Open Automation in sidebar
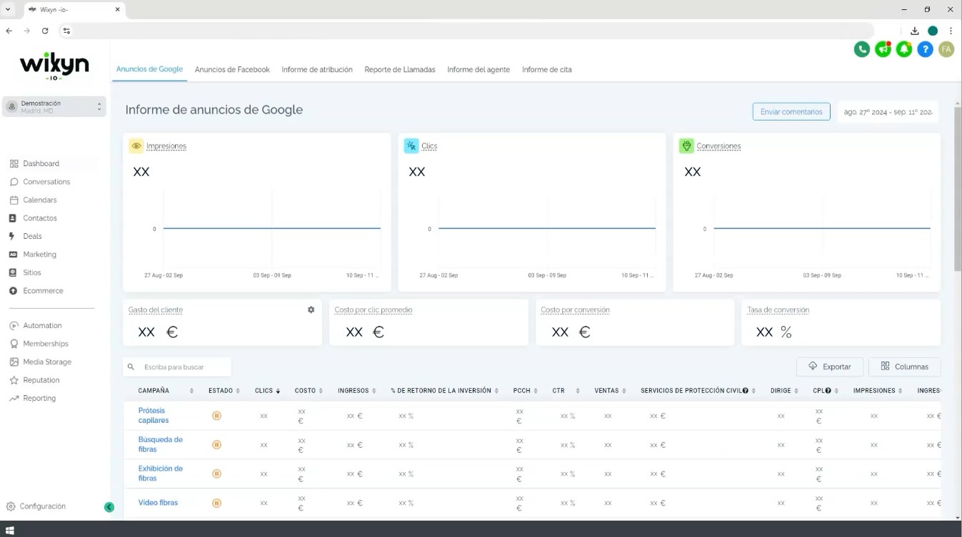 tap(42, 325)
